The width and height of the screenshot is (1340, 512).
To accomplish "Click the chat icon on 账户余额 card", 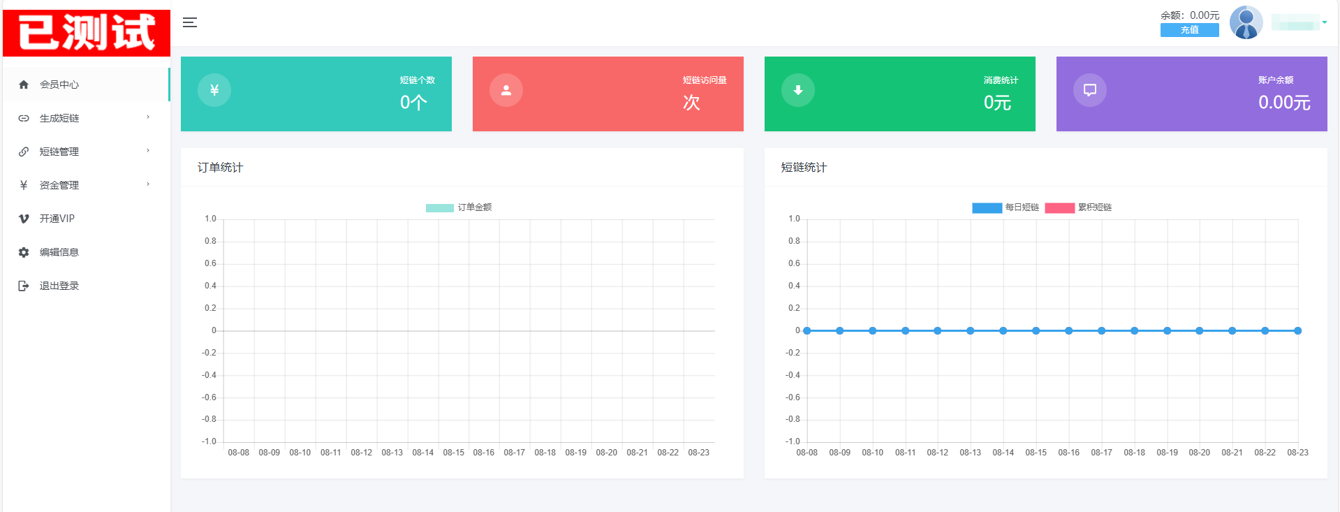I will tap(1090, 90).
